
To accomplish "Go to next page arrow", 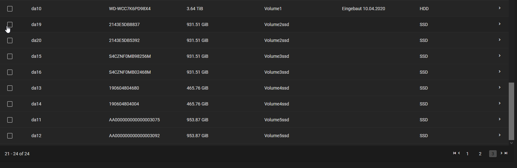I will pos(501,153).
